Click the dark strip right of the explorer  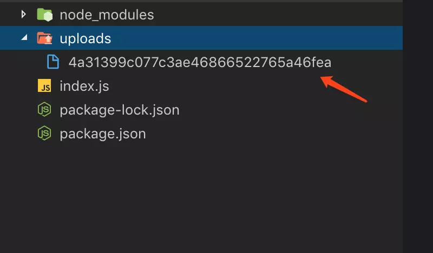pos(417,126)
